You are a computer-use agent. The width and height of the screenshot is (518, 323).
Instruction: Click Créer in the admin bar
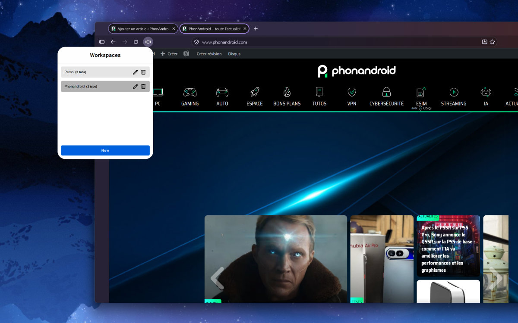[x=169, y=54]
